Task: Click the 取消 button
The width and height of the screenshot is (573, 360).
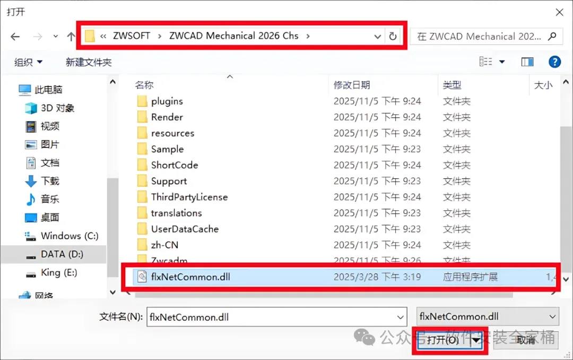Action: (526, 340)
